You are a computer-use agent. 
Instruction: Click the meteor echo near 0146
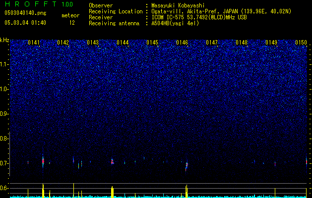(187, 166)
